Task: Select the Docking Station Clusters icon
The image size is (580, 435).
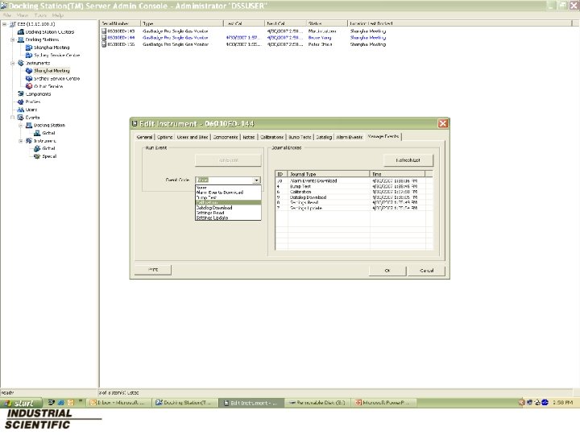Action: 21,31
